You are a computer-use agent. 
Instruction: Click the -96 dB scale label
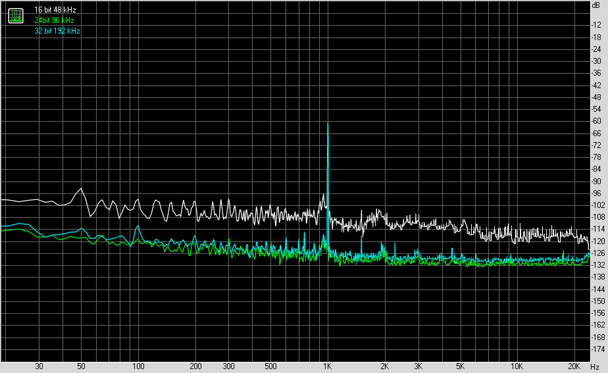[x=597, y=193]
